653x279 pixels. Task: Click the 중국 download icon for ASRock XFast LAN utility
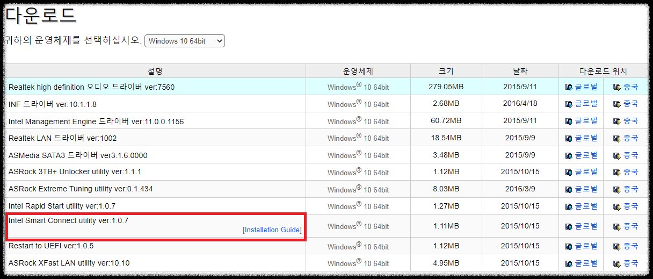pyautogui.click(x=617, y=263)
